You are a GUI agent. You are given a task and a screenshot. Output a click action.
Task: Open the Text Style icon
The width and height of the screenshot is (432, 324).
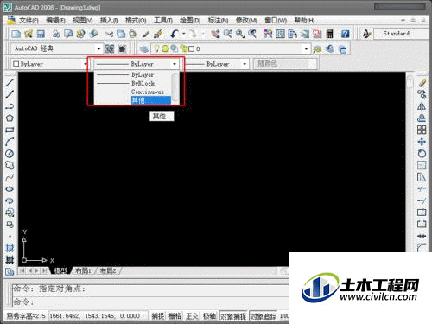tap(366, 34)
